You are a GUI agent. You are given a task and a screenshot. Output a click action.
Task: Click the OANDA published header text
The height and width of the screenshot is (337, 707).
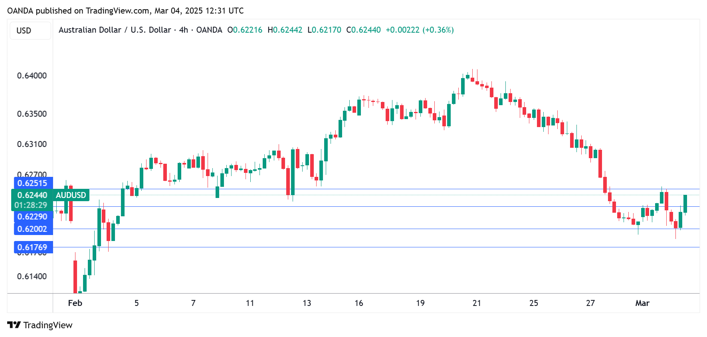pos(125,11)
